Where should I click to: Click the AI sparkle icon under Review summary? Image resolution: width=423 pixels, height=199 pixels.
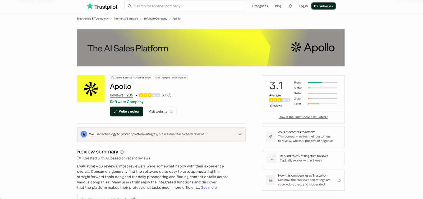click(x=79, y=158)
